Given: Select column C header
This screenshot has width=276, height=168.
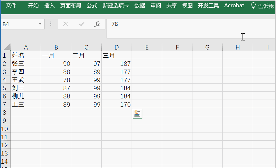Looking at the screenshot, I should [x=86, y=47].
